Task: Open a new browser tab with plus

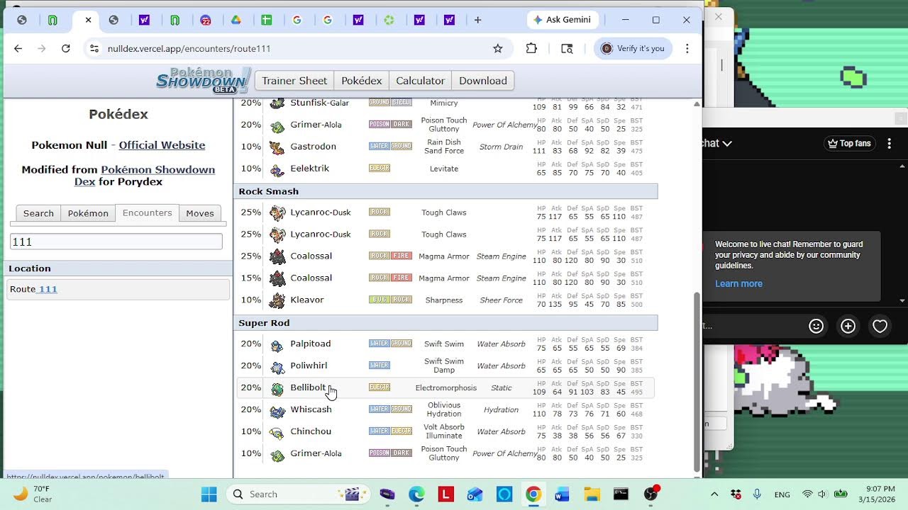Action: (x=477, y=20)
